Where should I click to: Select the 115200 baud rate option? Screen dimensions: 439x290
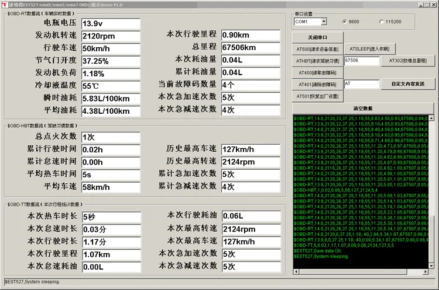[381, 22]
